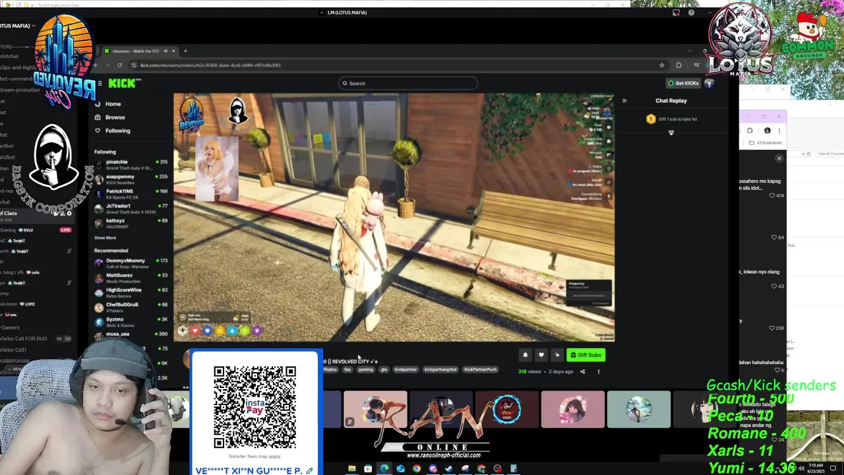The image size is (844, 475).
Task: Bookmark the page with the star icon
Action: click(x=662, y=65)
